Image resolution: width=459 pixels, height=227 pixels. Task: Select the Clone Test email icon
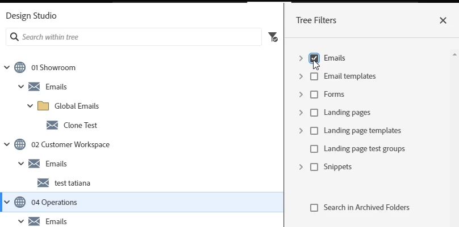[x=52, y=125]
